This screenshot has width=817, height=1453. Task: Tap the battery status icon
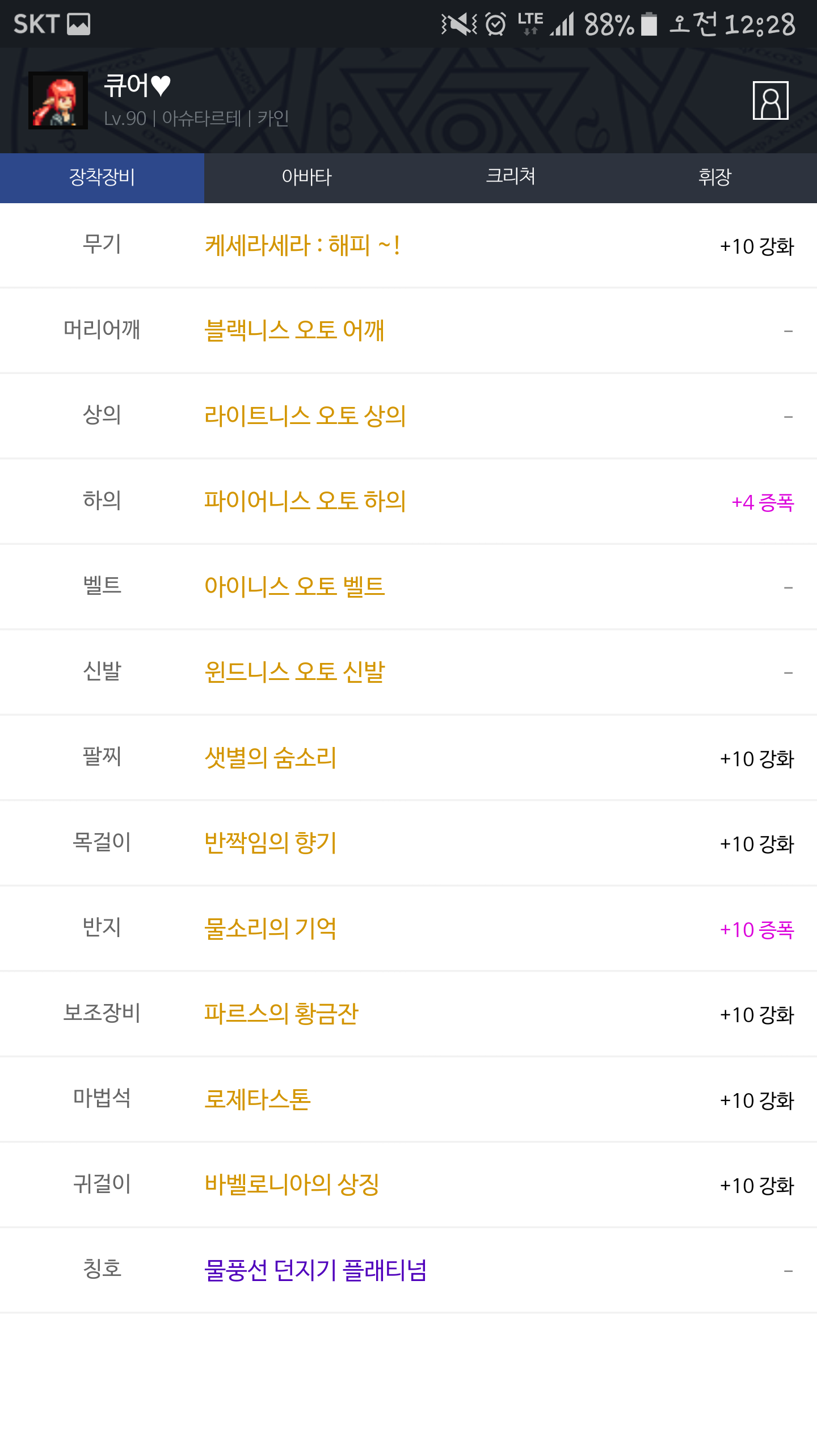tap(649, 24)
